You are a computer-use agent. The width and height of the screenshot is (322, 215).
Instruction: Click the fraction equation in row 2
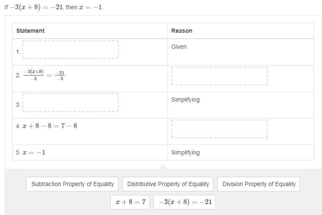44,75
